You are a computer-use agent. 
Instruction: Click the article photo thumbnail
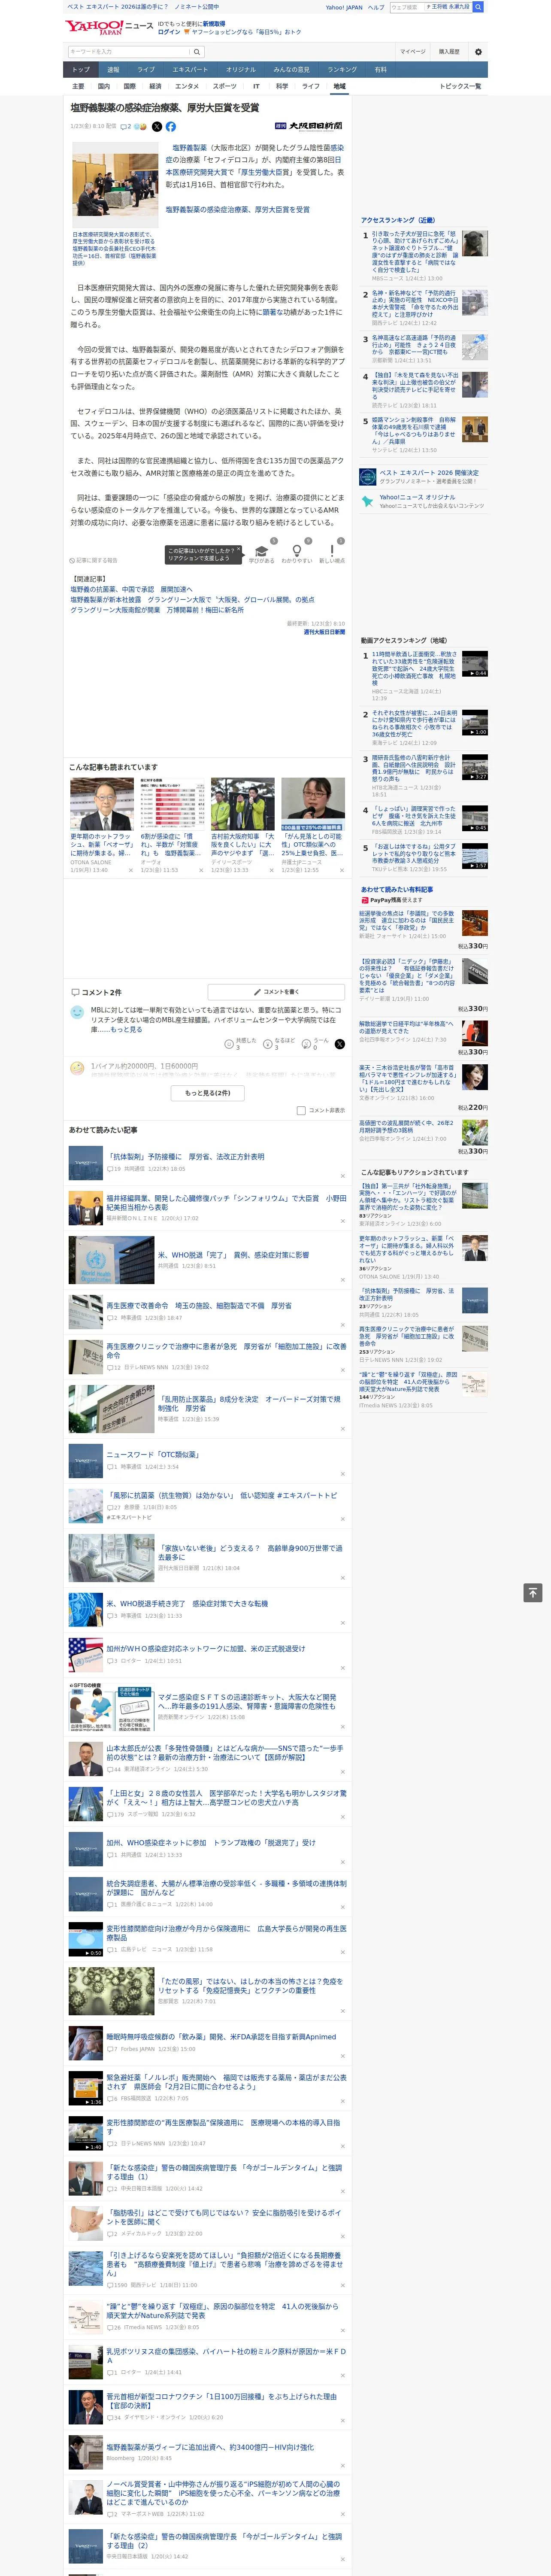click(114, 186)
